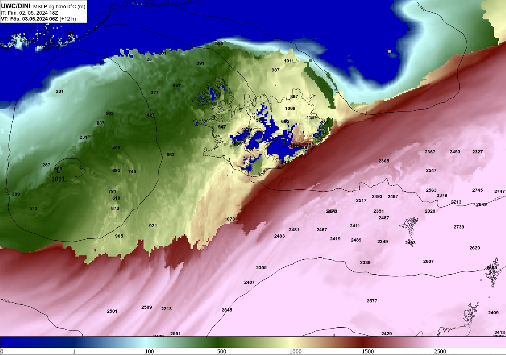Viewport: 506px width, 355px height.
Task: Click the 2327 height value
Action: pyautogui.click(x=478, y=152)
